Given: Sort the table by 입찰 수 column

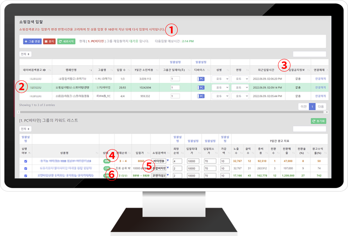Looking at the screenshot, I should click(128, 70).
